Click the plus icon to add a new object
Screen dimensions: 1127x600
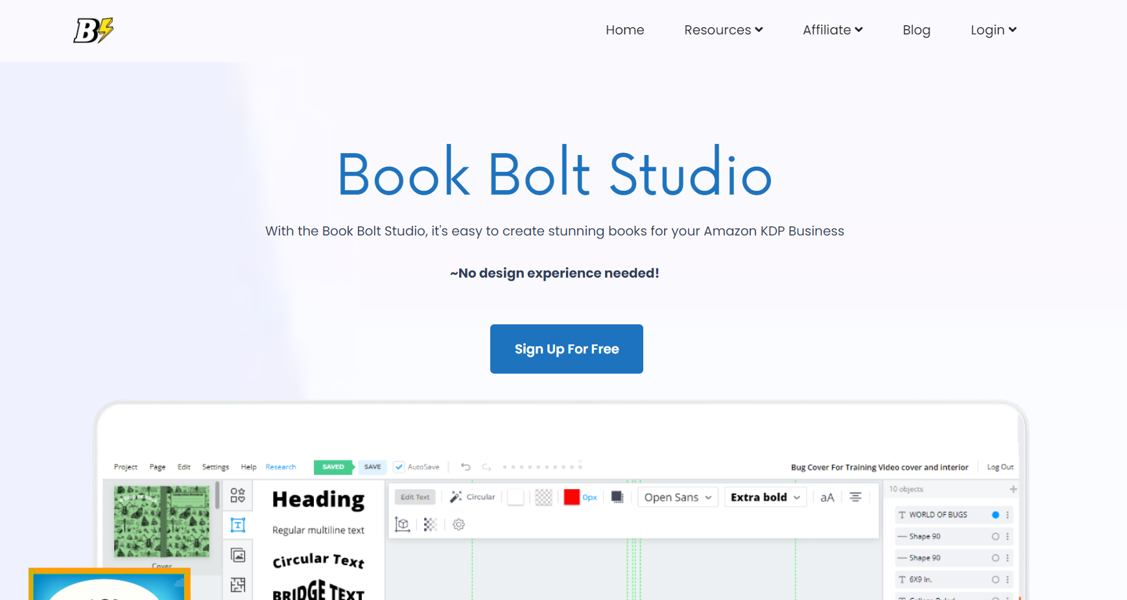(1014, 488)
